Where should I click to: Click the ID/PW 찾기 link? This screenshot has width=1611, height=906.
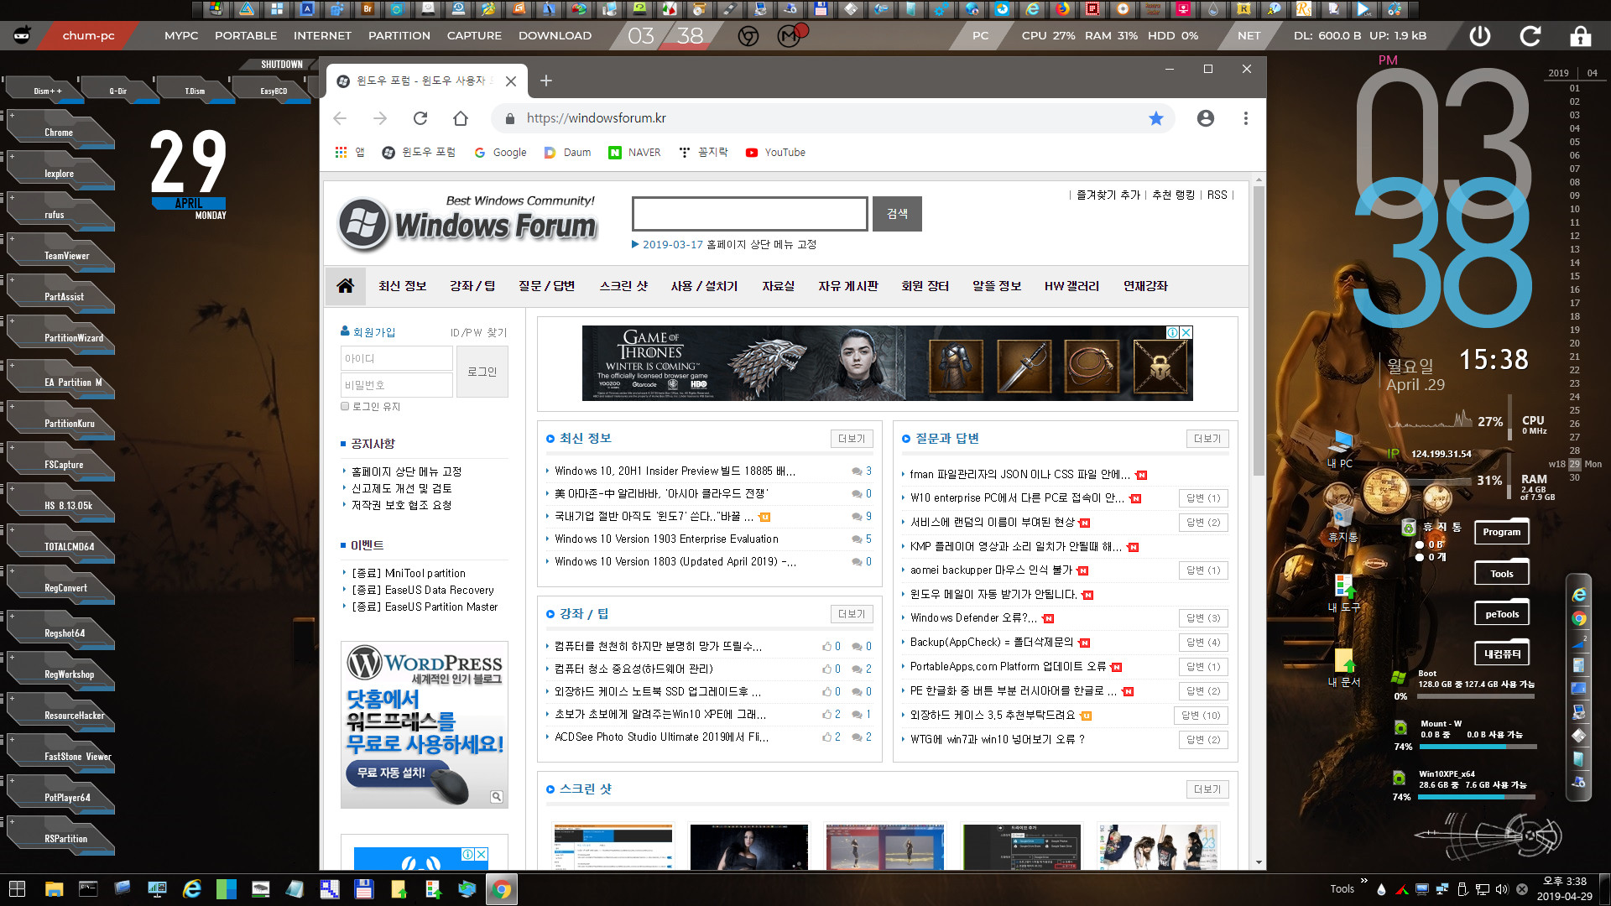[478, 332]
